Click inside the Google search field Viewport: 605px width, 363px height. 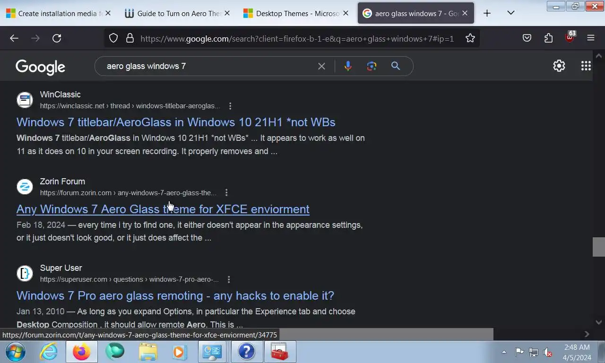208,66
